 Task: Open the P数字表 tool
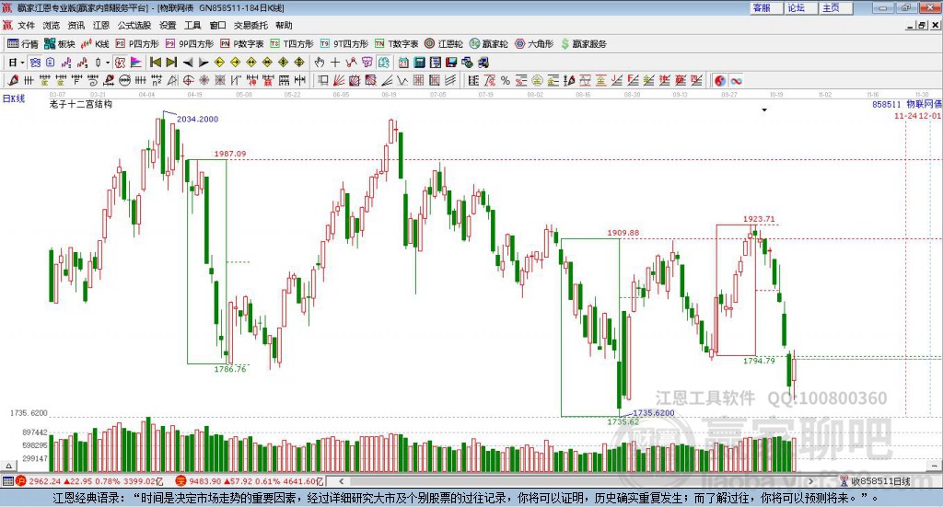click(x=242, y=44)
